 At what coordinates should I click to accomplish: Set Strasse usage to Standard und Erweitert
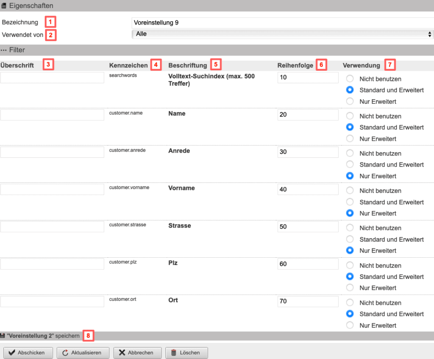click(x=350, y=239)
